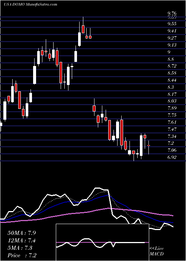Click the 8.58 price axis label

click(172, 73)
